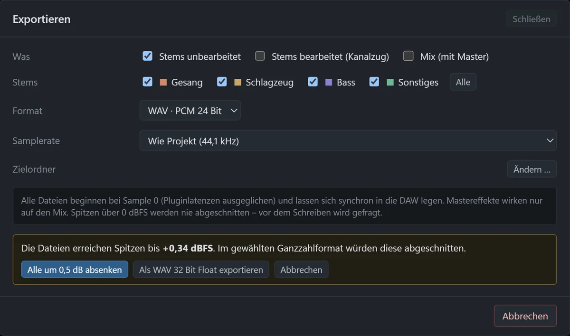Click the Exportieren dialog title
This screenshot has width=570, height=336.
41,19
